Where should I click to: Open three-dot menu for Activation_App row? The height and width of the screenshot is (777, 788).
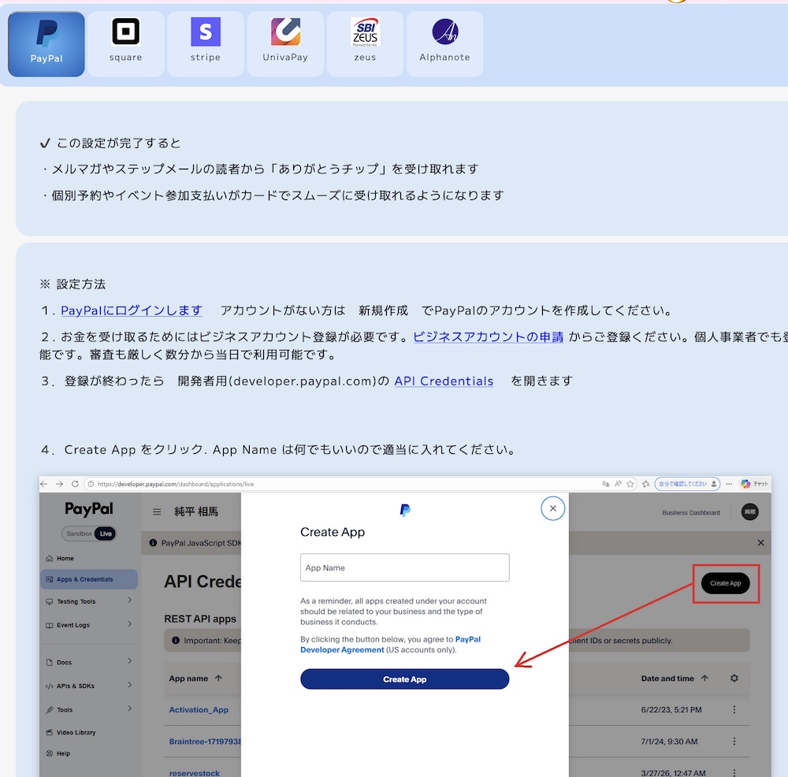tap(734, 710)
